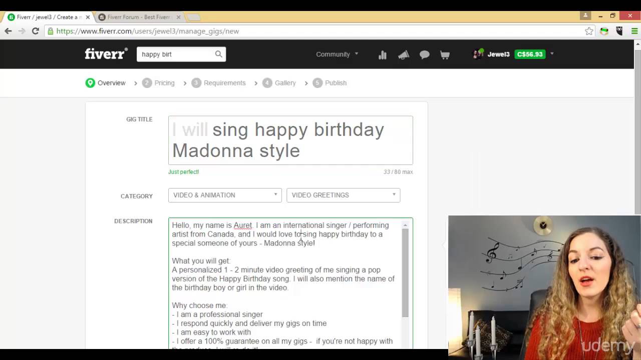The image size is (641, 360).
Task: Open the megaphone notifications icon
Action: pyautogui.click(x=404, y=54)
